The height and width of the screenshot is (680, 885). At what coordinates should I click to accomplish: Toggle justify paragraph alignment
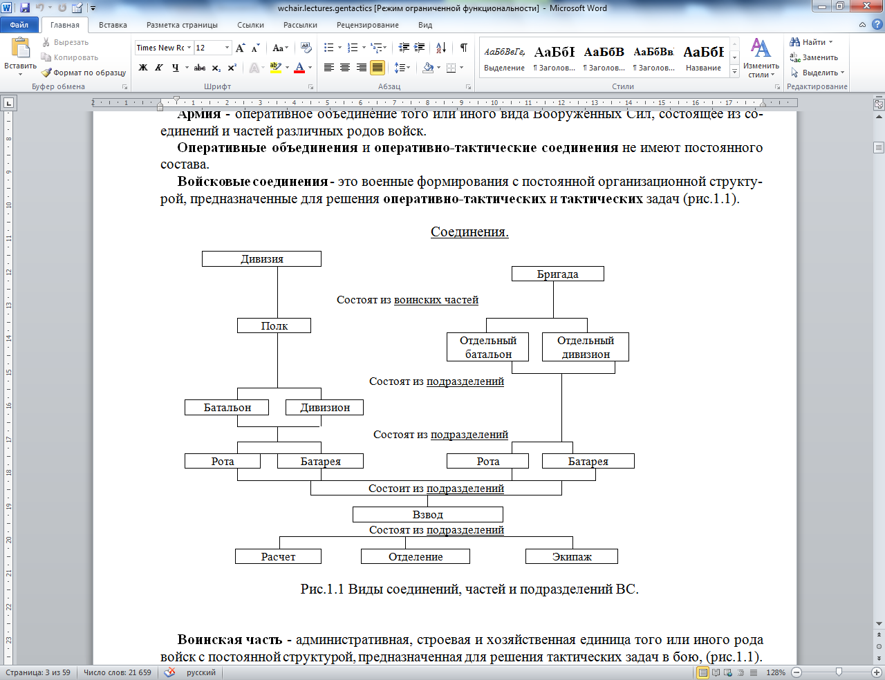pyautogui.click(x=378, y=68)
